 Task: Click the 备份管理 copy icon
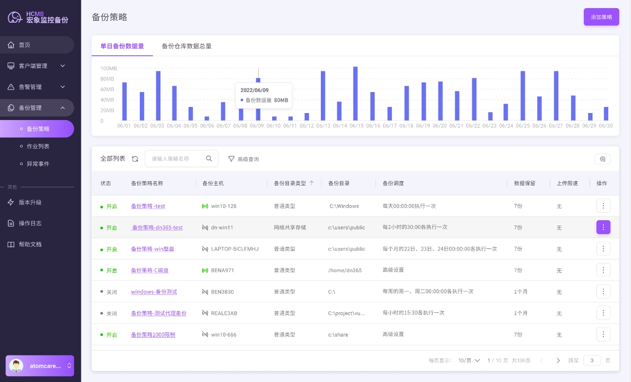[11, 108]
